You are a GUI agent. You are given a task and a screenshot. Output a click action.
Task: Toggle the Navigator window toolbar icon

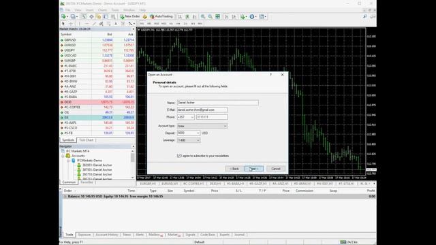tap(98, 16)
